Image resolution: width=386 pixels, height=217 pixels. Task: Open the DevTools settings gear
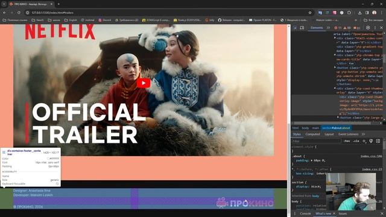point(368,28)
